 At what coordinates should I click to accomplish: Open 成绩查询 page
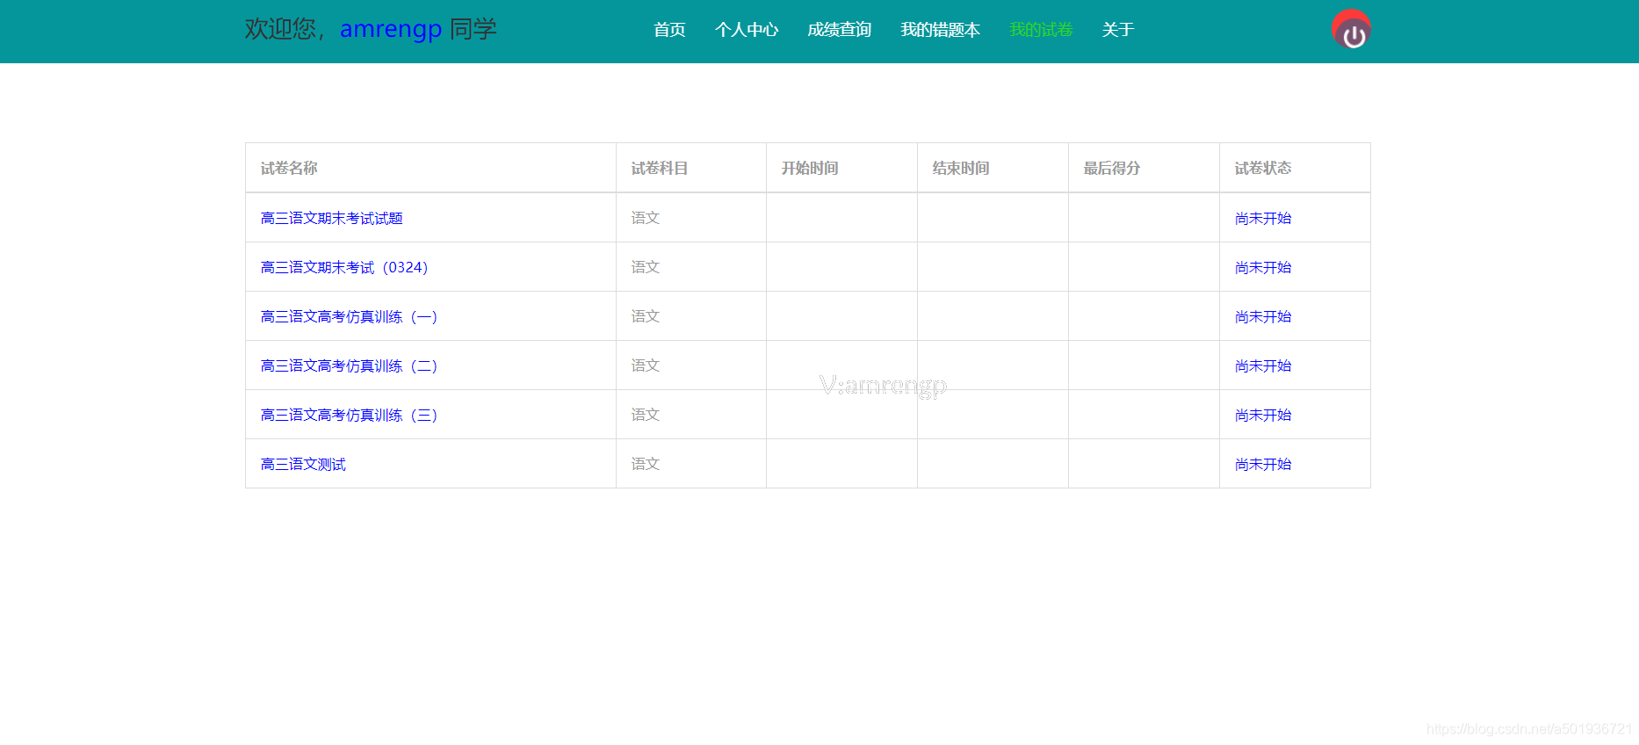(839, 30)
